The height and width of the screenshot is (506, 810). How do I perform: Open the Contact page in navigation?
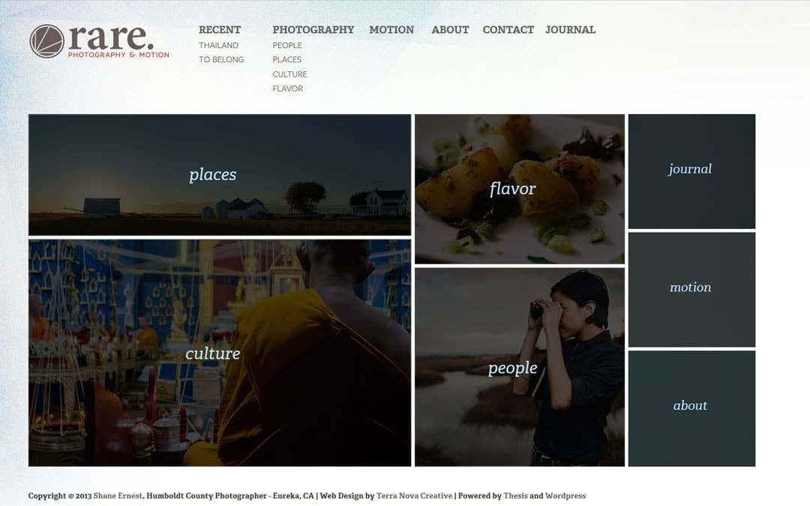tap(508, 30)
